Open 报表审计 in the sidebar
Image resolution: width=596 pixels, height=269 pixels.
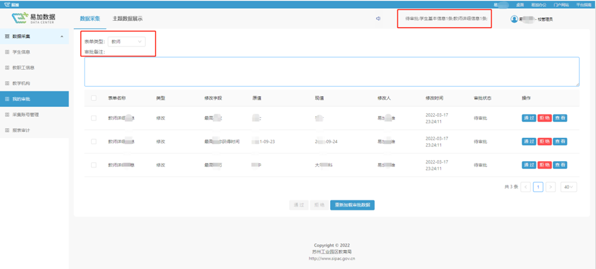21,130
